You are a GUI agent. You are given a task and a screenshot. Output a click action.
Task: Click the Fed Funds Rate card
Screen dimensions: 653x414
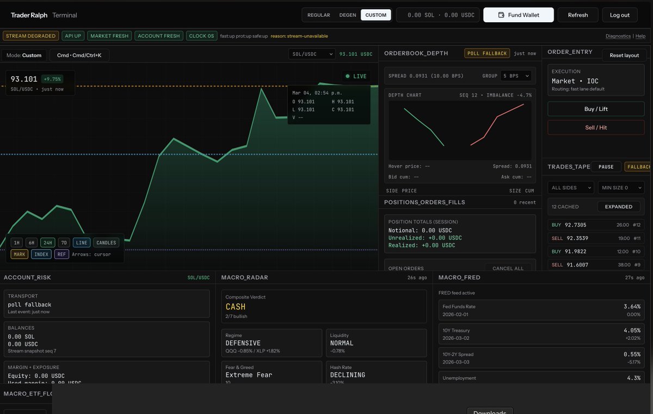(x=543, y=311)
